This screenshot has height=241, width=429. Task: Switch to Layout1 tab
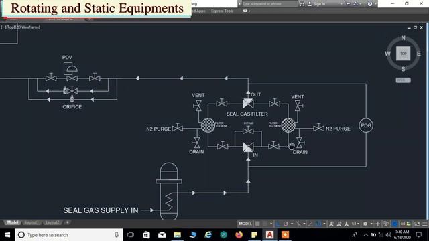[32, 222]
